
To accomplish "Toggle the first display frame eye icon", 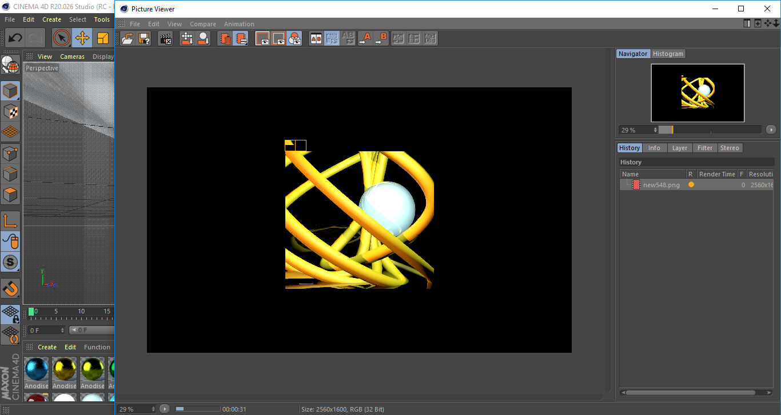I will coord(262,39).
